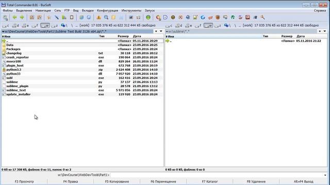Image resolution: width=330 pixels, height=185 pixels.
Task: Click the F6 Перемещение button
Action: pos(163,181)
